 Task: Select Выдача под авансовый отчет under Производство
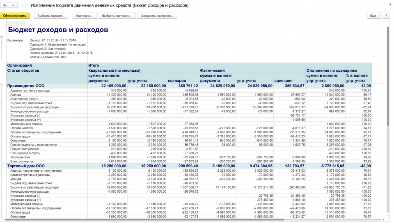[x=31, y=103]
